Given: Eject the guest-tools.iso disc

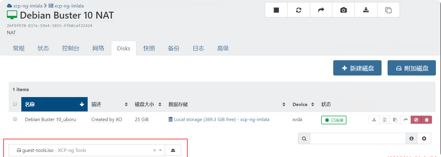Looking at the screenshot, I should tap(173, 150).
